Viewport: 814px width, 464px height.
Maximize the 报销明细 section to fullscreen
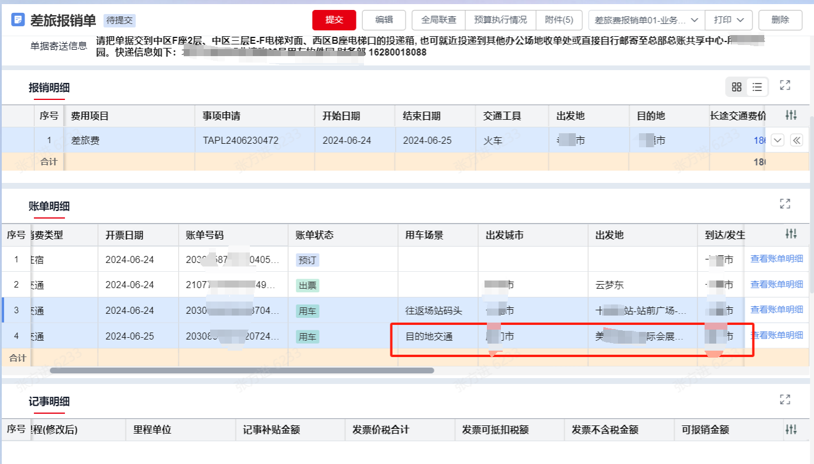pos(785,85)
